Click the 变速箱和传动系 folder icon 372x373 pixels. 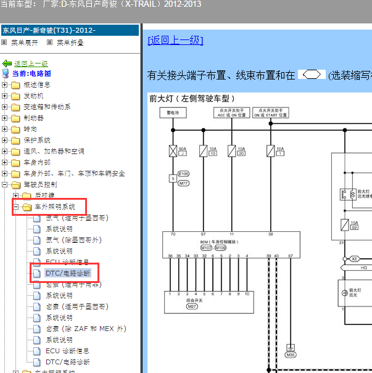[15, 107]
